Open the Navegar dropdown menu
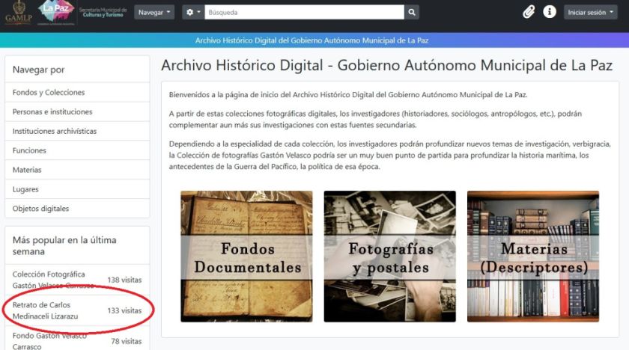629x350 pixels. 154,13
